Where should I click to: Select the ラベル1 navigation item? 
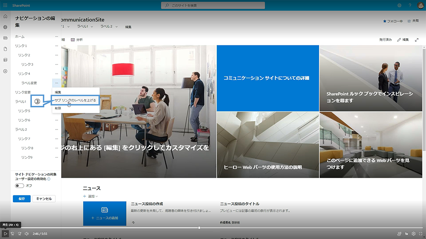point(20,101)
